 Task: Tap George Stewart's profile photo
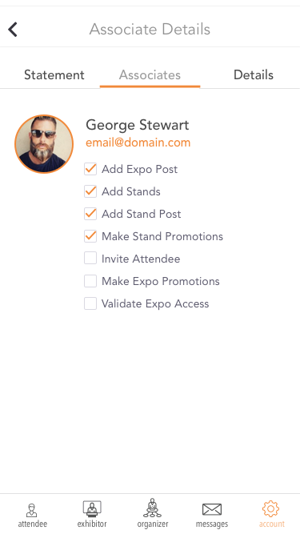pyautogui.click(x=44, y=144)
